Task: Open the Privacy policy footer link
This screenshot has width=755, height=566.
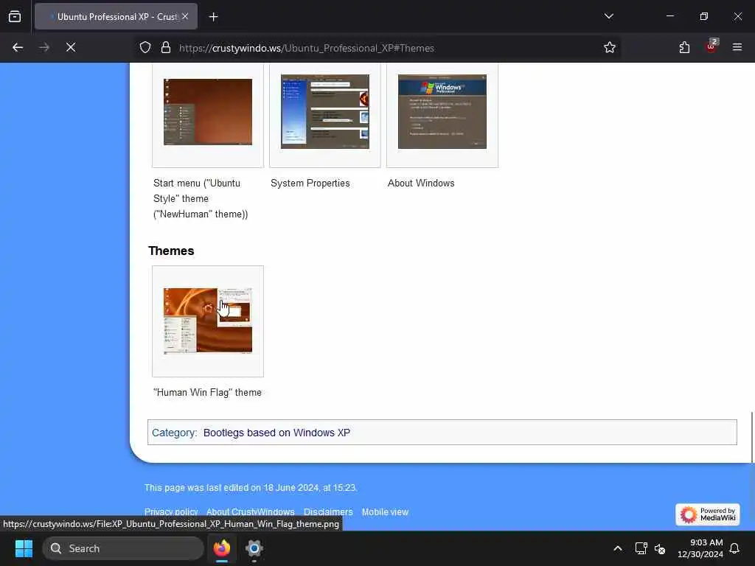Action: 171,511
